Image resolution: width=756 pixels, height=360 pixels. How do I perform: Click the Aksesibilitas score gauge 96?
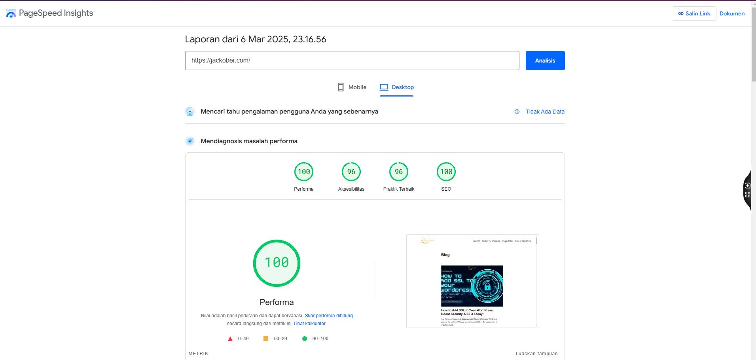click(x=351, y=172)
